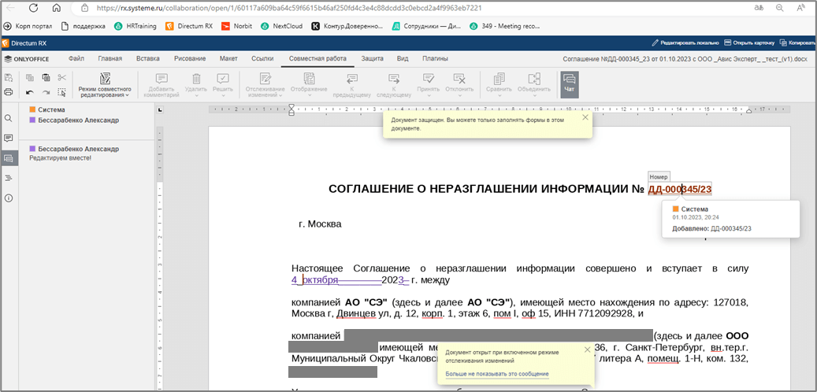Click the read aloud icon in address bar

point(800,9)
